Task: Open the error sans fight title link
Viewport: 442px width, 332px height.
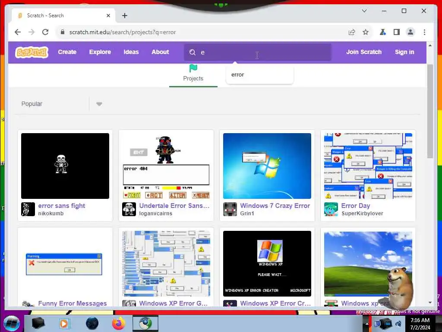Action: tap(61, 205)
